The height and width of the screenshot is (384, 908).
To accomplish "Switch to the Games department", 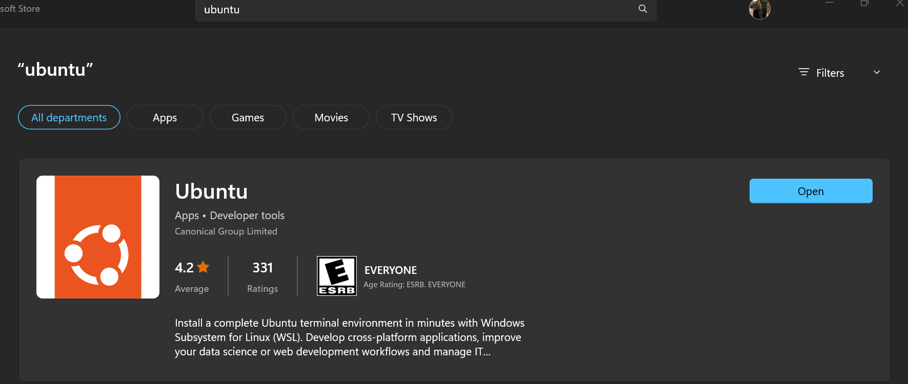I will [248, 117].
